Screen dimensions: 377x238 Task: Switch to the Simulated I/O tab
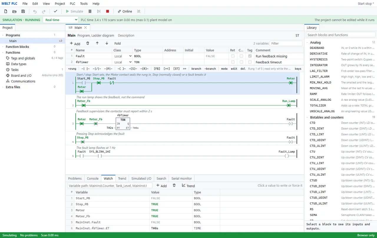pyautogui.click(x=141, y=178)
